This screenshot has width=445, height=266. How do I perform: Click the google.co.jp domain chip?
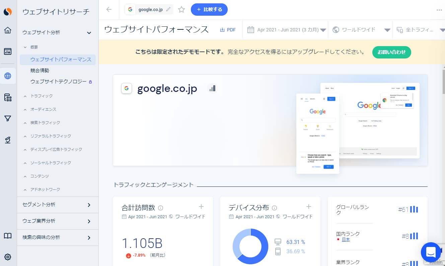[149, 9]
